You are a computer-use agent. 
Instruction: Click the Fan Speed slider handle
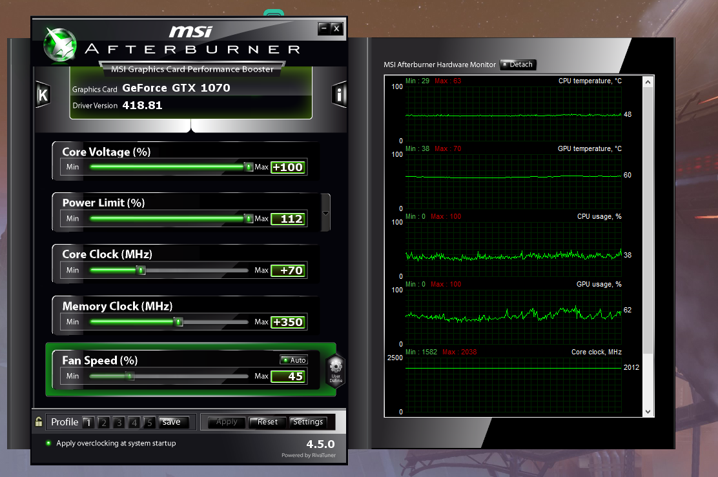click(130, 376)
